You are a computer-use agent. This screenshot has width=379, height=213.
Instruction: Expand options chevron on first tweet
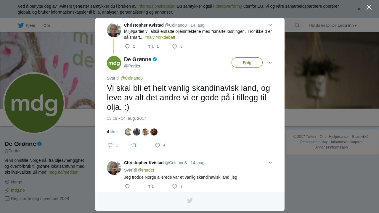270,25
